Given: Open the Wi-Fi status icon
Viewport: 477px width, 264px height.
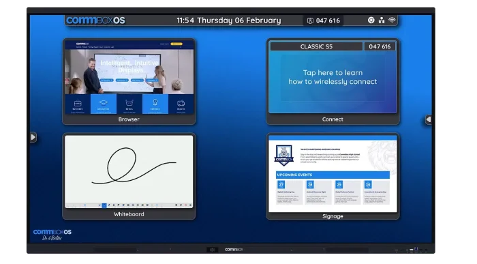Looking at the screenshot, I should [392, 20].
